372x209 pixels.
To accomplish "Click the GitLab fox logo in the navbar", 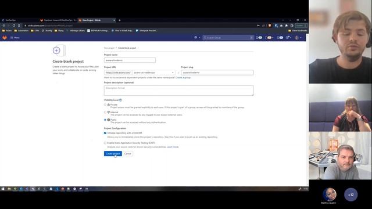I will pyautogui.click(x=5, y=38).
